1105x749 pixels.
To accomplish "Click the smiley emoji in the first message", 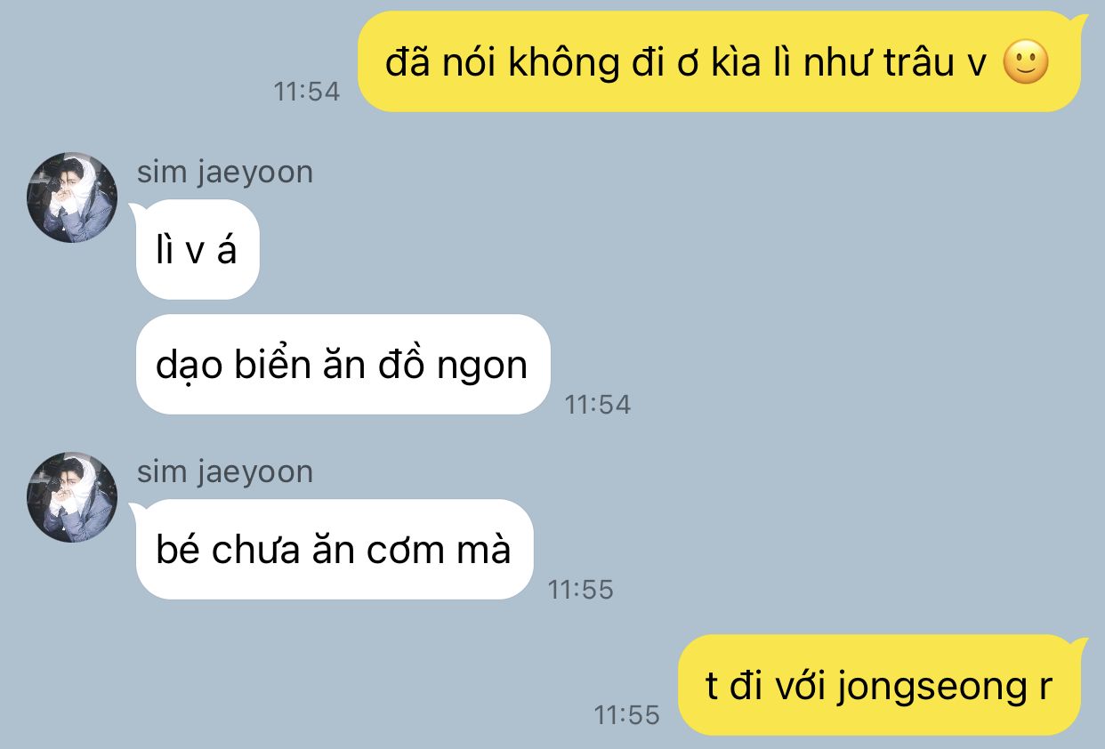I will 1026,63.
